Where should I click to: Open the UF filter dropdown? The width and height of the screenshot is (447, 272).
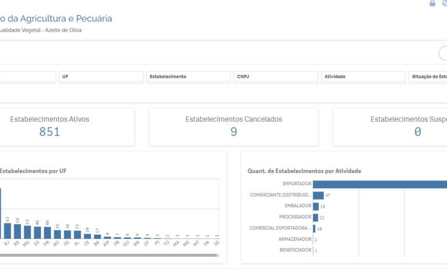click(x=101, y=76)
